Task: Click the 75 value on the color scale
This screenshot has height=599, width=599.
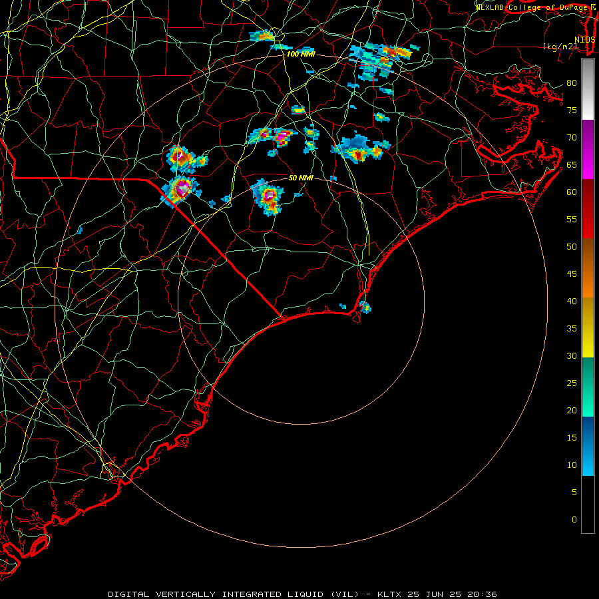Action: pyautogui.click(x=572, y=110)
